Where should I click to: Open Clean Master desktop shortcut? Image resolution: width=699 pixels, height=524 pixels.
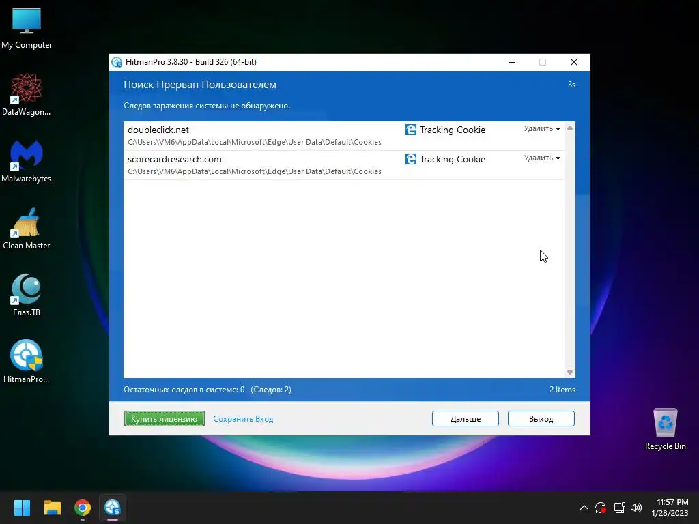(27, 228)
